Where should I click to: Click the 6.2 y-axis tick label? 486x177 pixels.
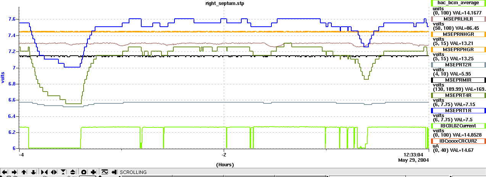[x=12, y=132]
